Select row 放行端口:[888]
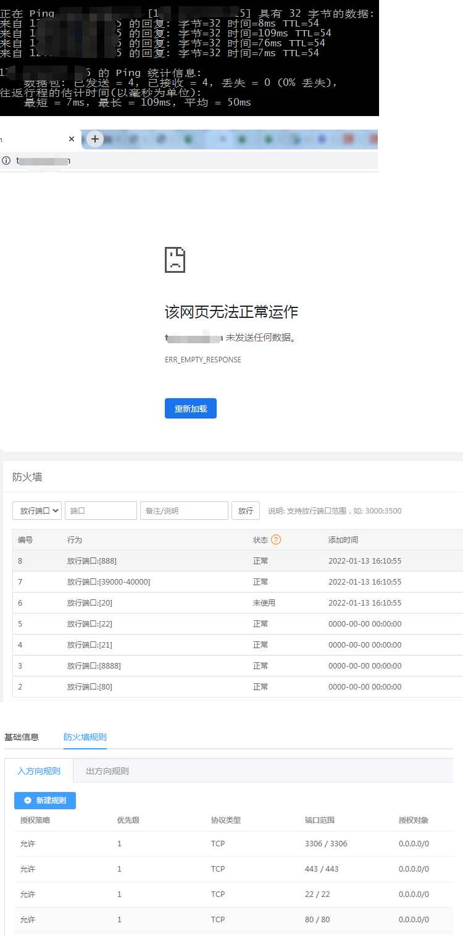The width and height of the screenshot is (463, 942). 238,561
